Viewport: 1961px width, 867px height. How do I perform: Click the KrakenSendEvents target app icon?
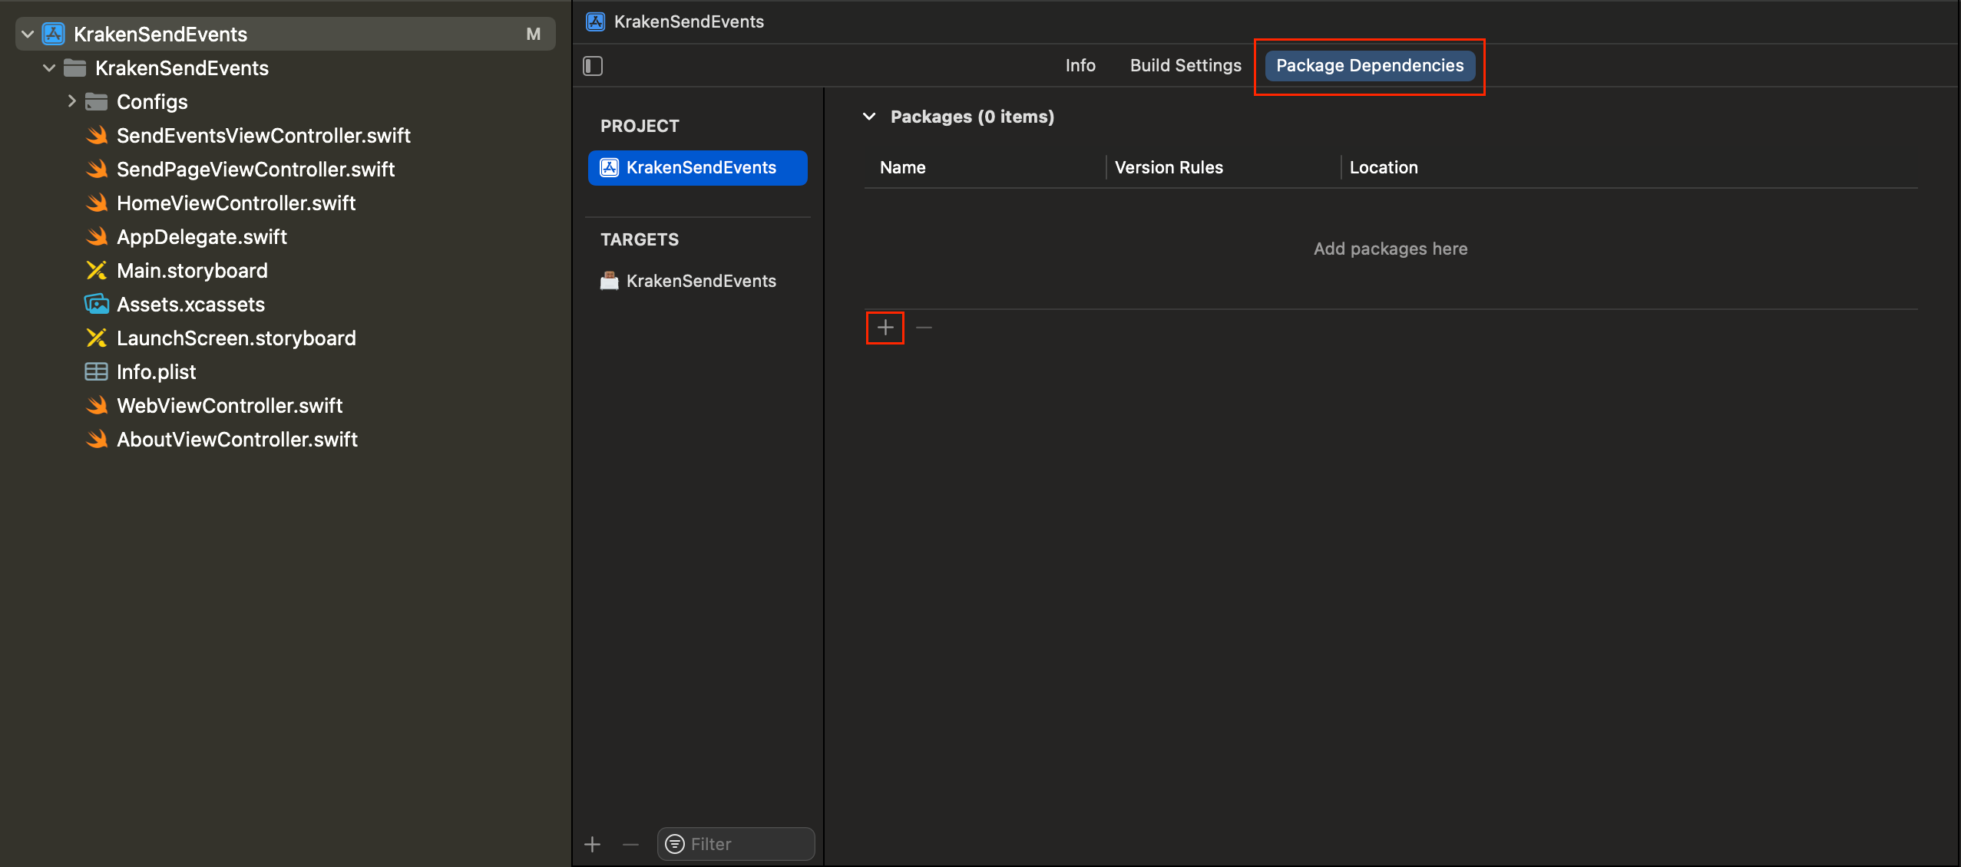[609, 281]
